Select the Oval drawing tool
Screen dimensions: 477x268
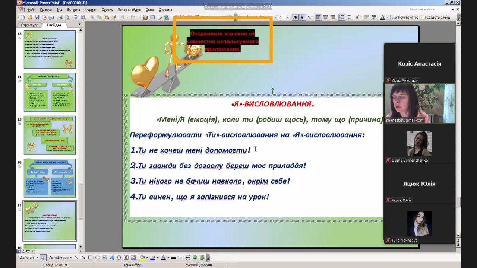coord(98,257)
